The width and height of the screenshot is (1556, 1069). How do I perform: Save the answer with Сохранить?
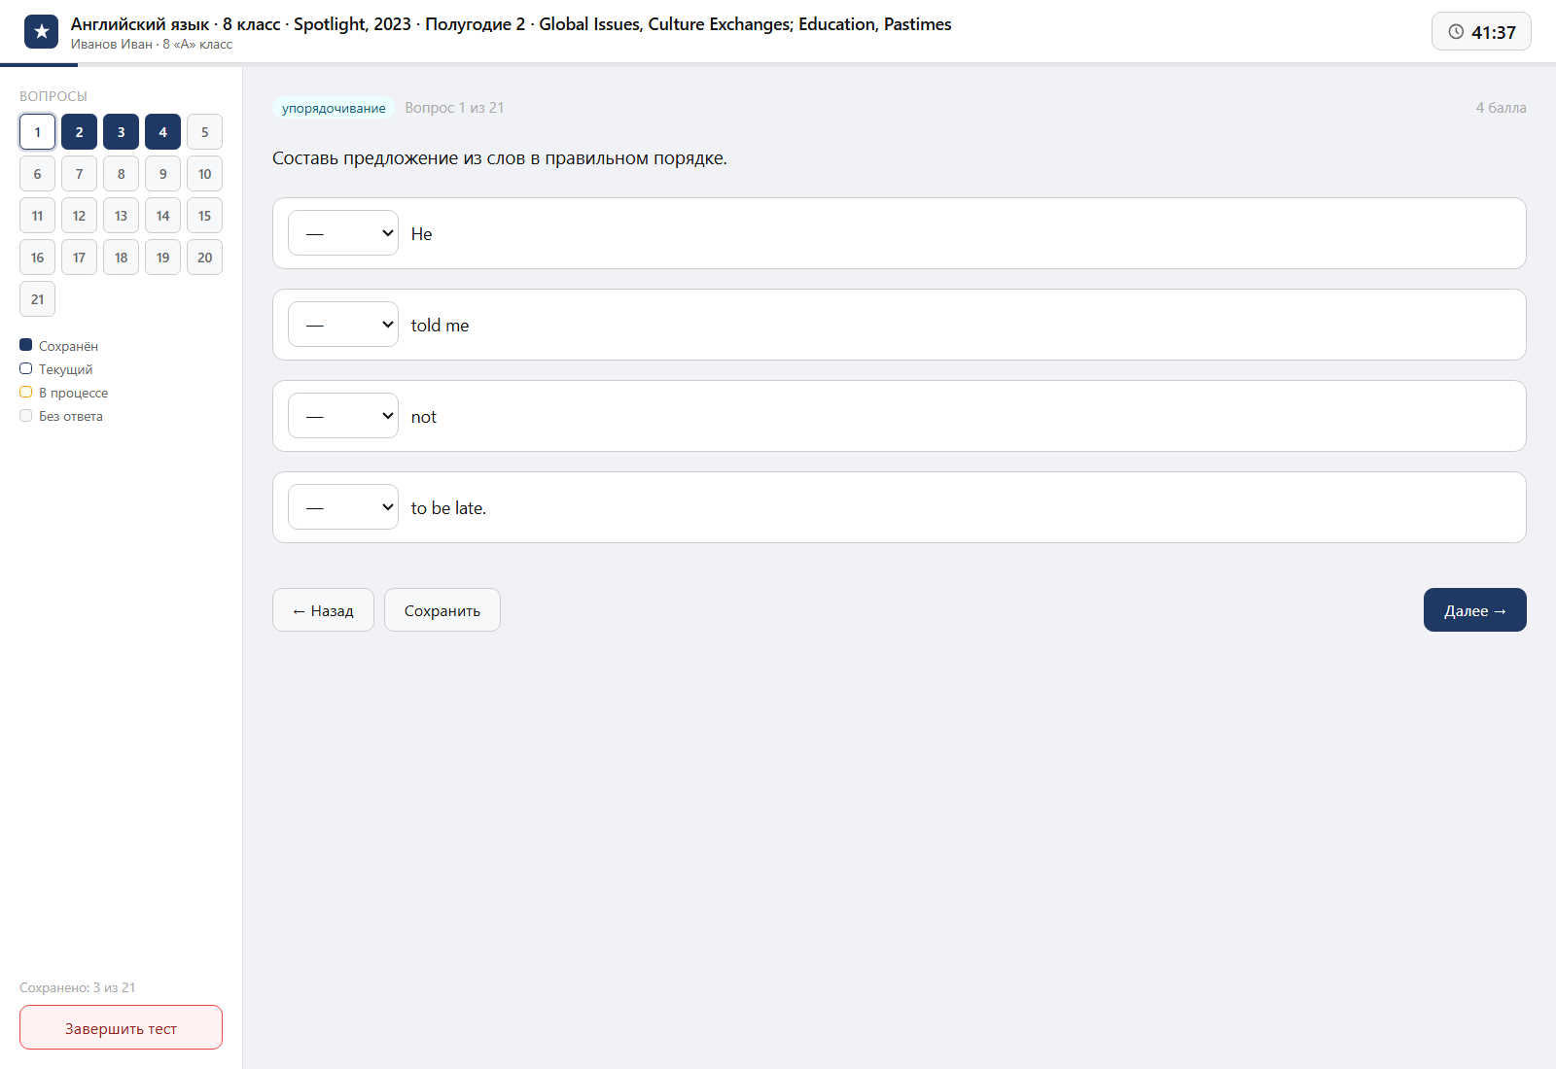[x=442, y=610]
